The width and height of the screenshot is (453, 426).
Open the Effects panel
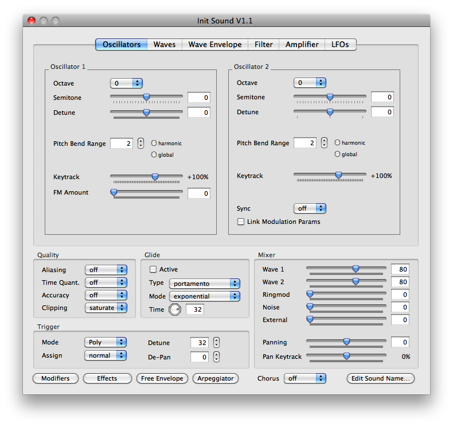click(107, 378)
